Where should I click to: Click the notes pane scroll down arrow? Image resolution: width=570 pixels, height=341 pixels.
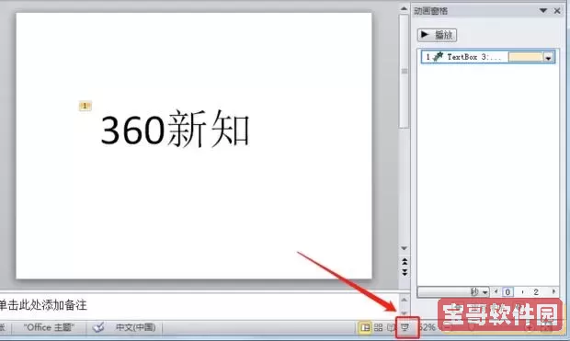[x=404, y=313]
